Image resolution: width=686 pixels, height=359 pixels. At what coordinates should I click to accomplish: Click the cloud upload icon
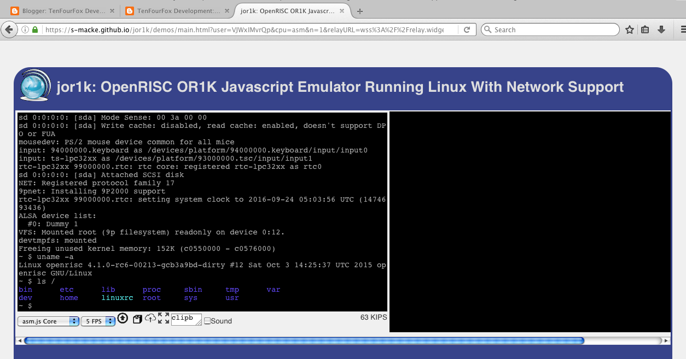coord(150,319)
